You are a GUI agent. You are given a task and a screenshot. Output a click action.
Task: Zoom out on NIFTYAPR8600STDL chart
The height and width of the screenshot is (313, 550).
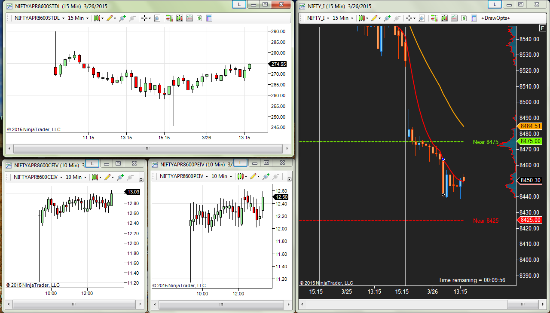pyautogui.click(x=132, y=18)
